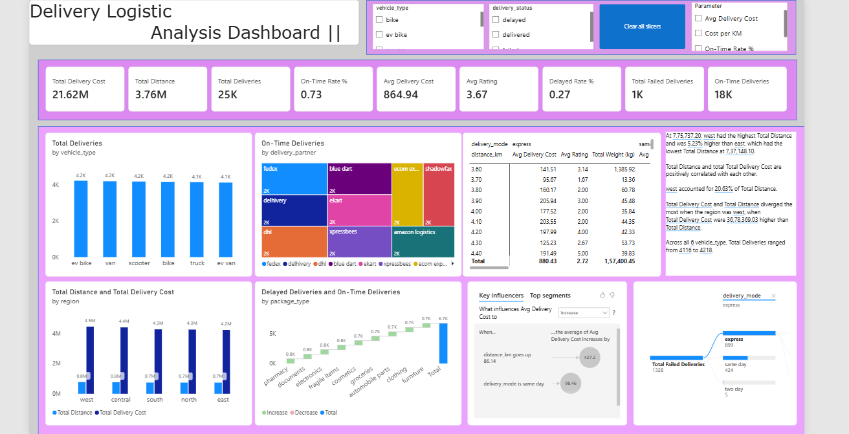Select the express node in the decomposition tree

749,333
